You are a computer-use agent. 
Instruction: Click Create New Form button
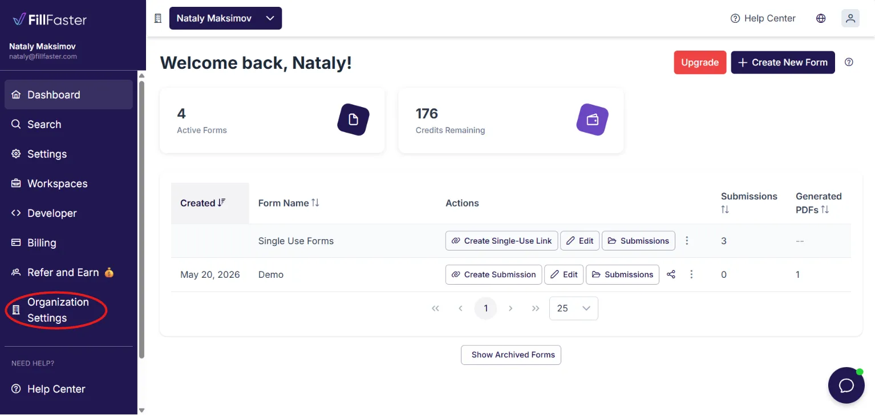pyautogui.click(x=783, y=63)
